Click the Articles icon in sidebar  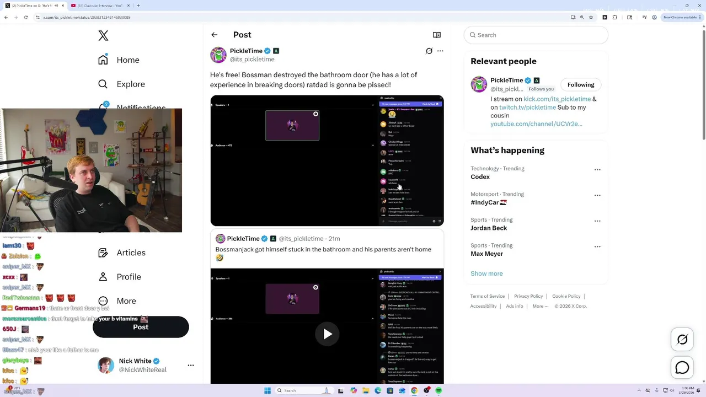[103, 253]
